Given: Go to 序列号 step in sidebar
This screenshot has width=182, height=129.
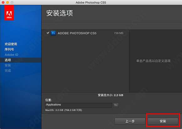Looking at the screenshot, I should click(9, 49).
